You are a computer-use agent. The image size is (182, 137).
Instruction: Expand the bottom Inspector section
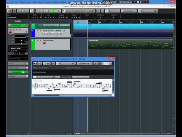coord(18,76)
